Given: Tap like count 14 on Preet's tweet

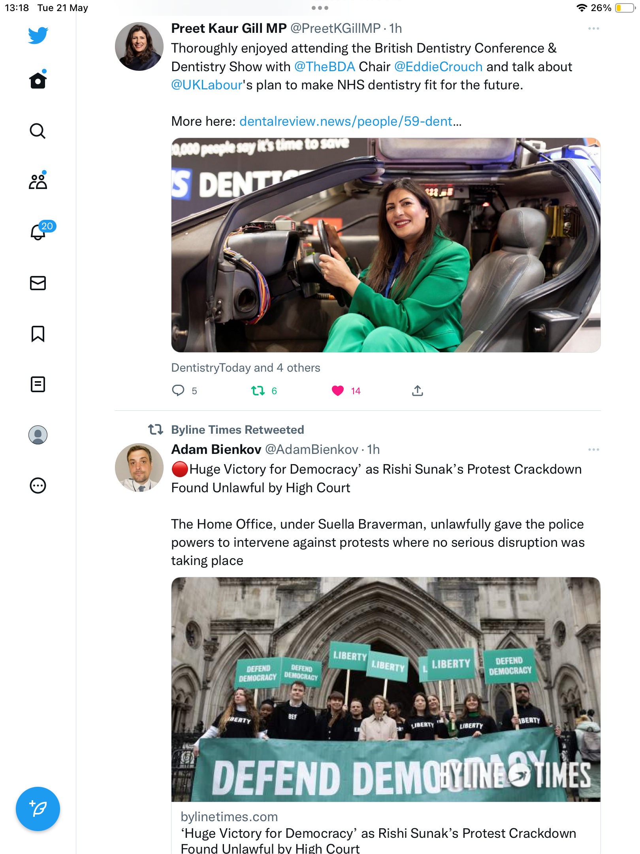Looking at the screenshot, I should pyautogui.click(x=356, y=391).
